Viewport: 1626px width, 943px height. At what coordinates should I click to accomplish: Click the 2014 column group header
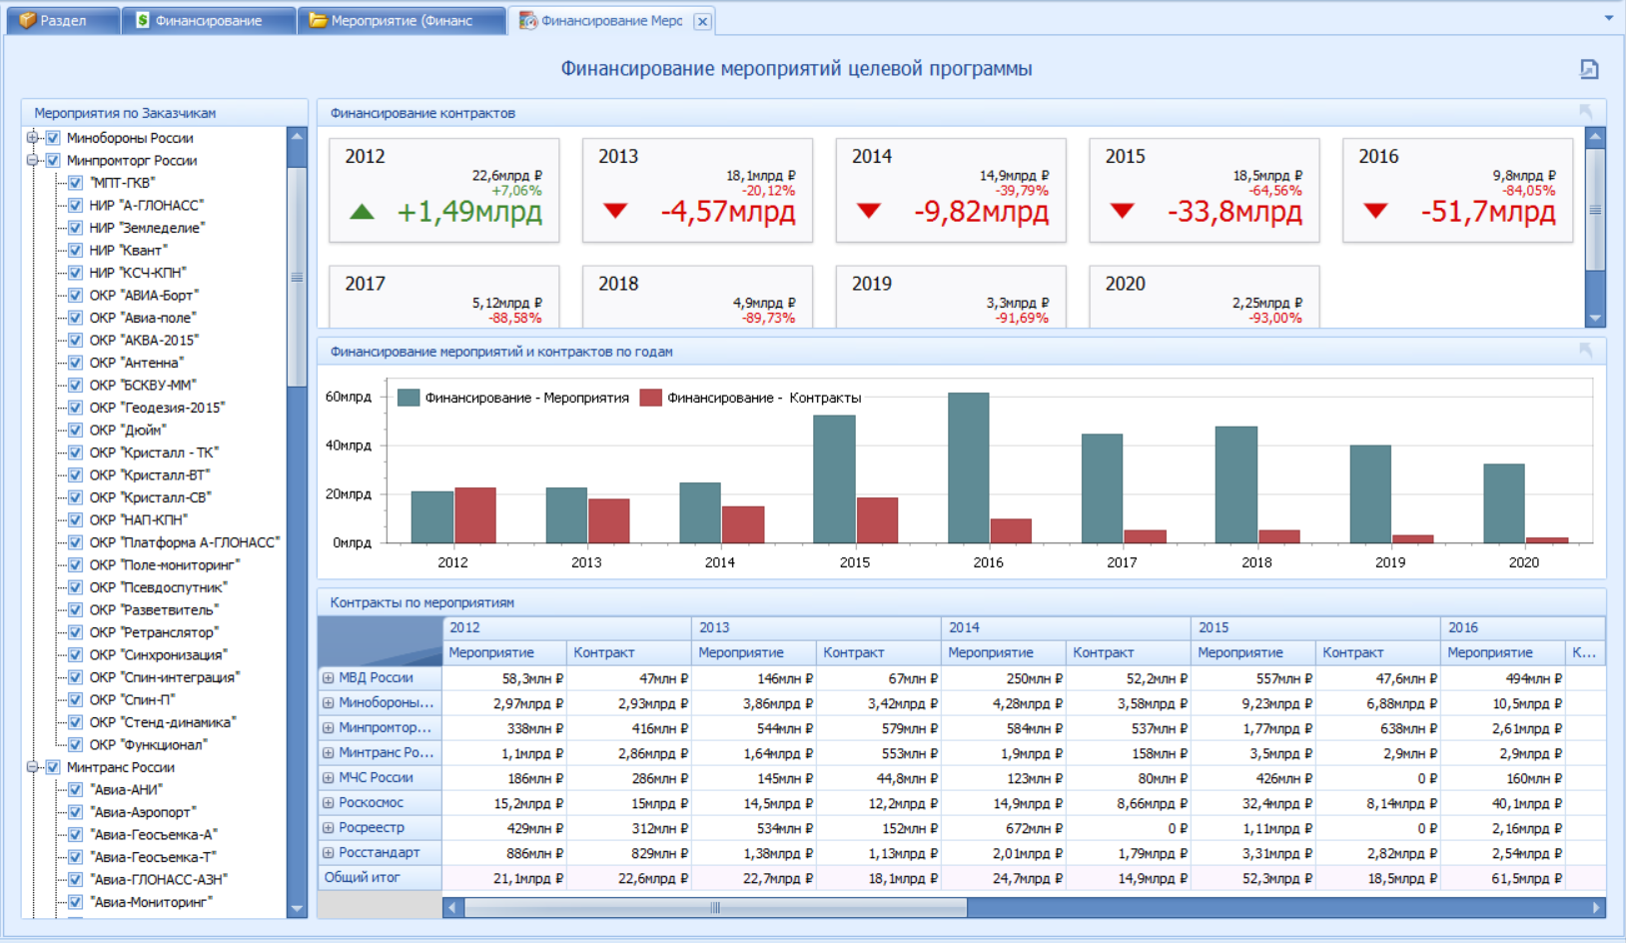[x=1067, y=627]
